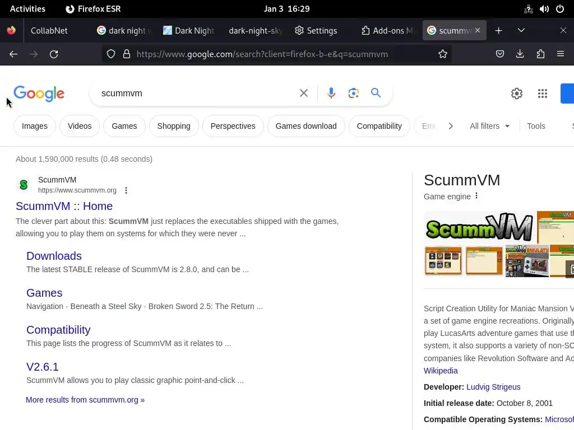Open the Wikipedia link
The width and height of the screenshot is (574, 430).
point(441,371)
